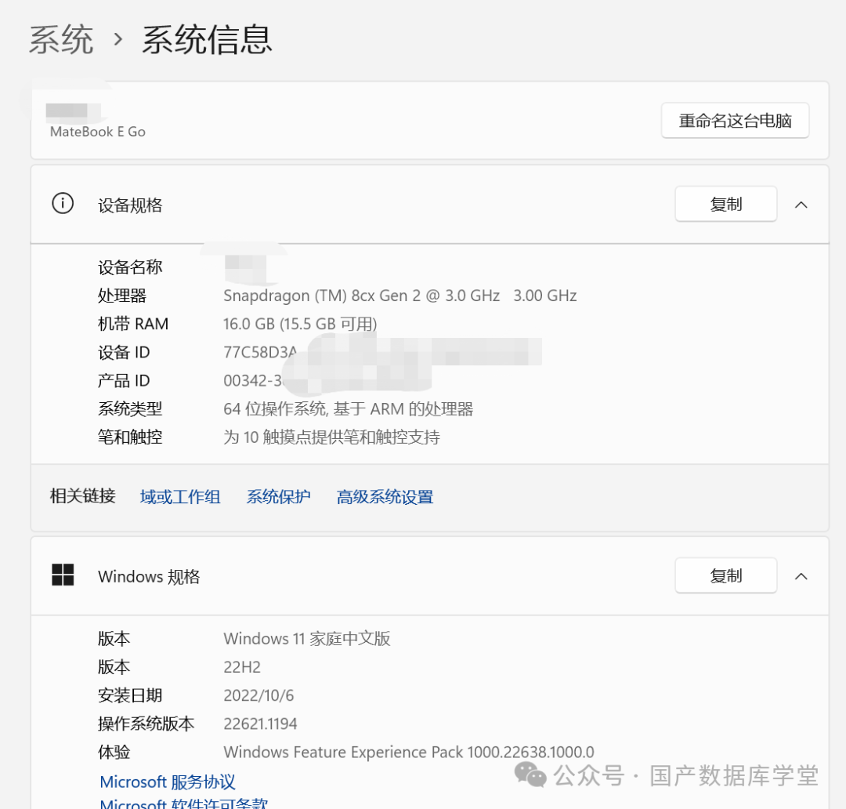Click the 设备名称 label

coord(130,267)
